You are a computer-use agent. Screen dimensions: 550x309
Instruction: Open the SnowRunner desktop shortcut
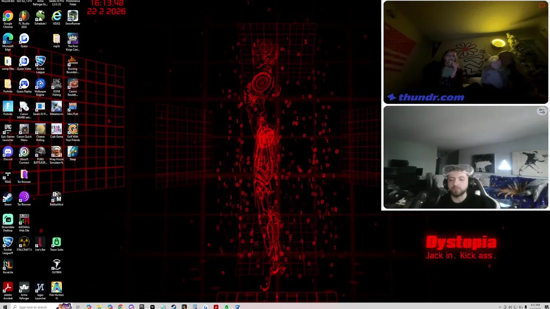pyautogui.click(x=73, y=18)
